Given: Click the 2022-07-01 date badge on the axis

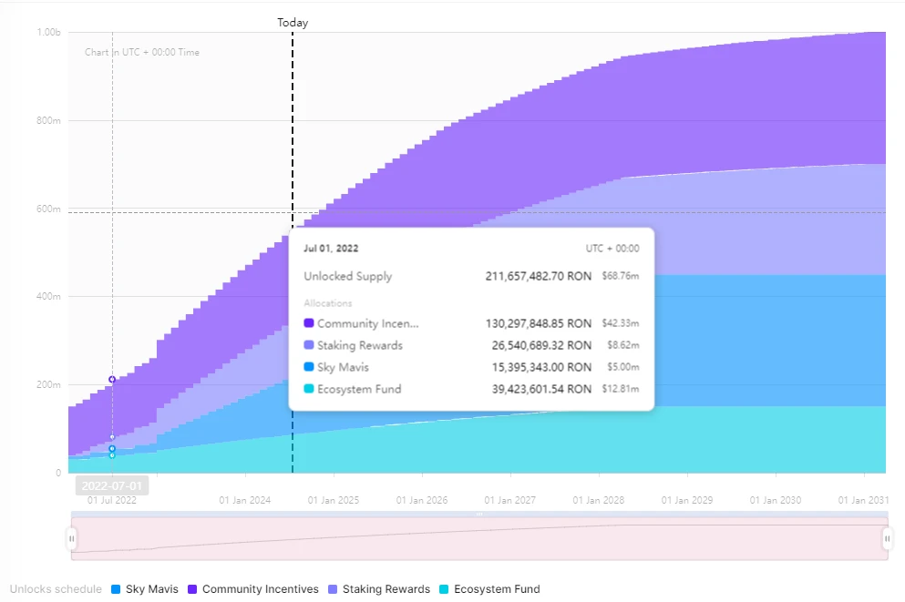Looking at the screenshot, I should coord(112,486).
